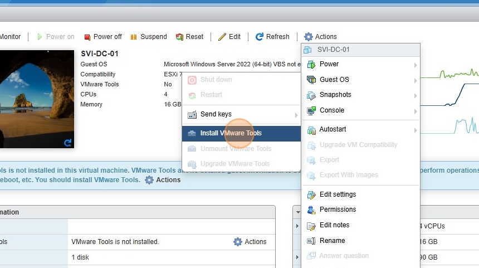Click the green performance chart line
This screenshot has width=479, height=268.
pyautogui.click(x=449, y=74)
